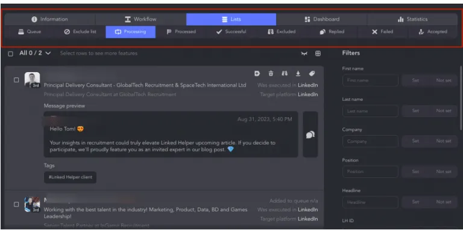Open the second profile's avatar photo
The height and width of the screenshot is (230, 463).
click(32, 204)
